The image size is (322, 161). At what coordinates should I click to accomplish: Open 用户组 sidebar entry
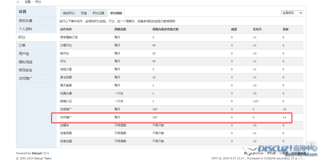click(24, 54)
